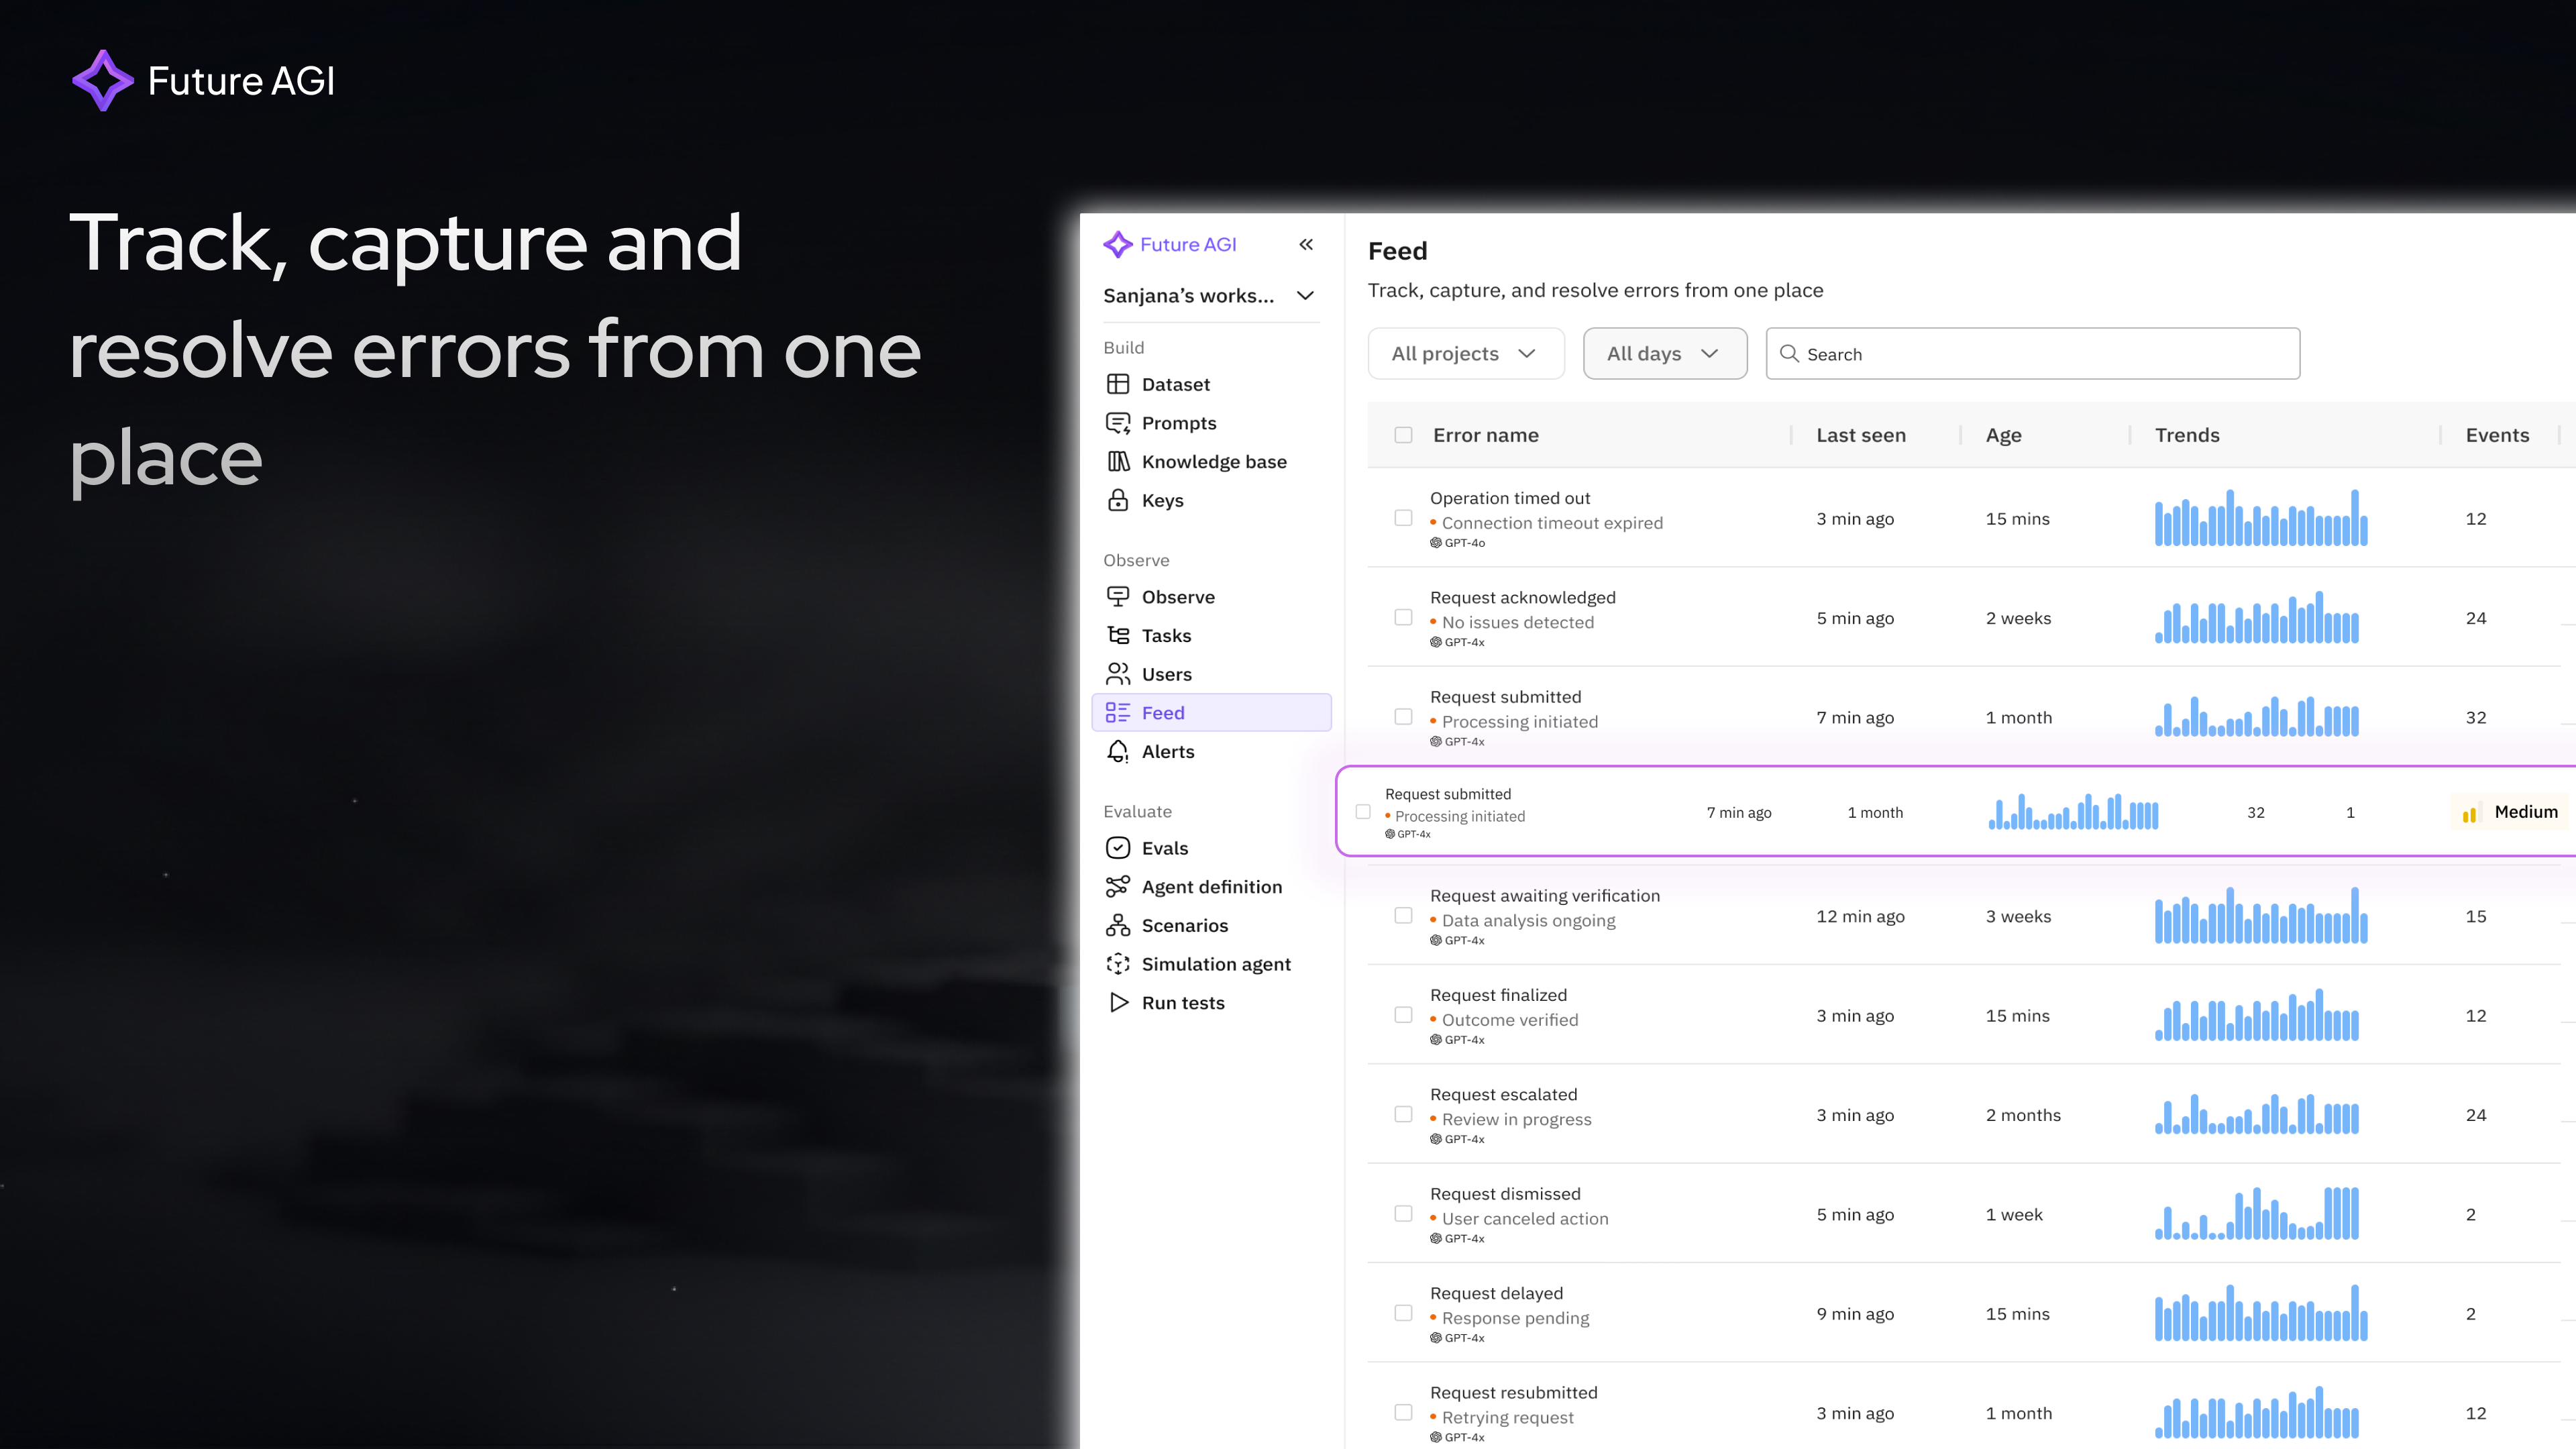2576x1449 pixels.
Task: Collapse sidebar with double-chevron icon
Action: [x=1306, y=244]
